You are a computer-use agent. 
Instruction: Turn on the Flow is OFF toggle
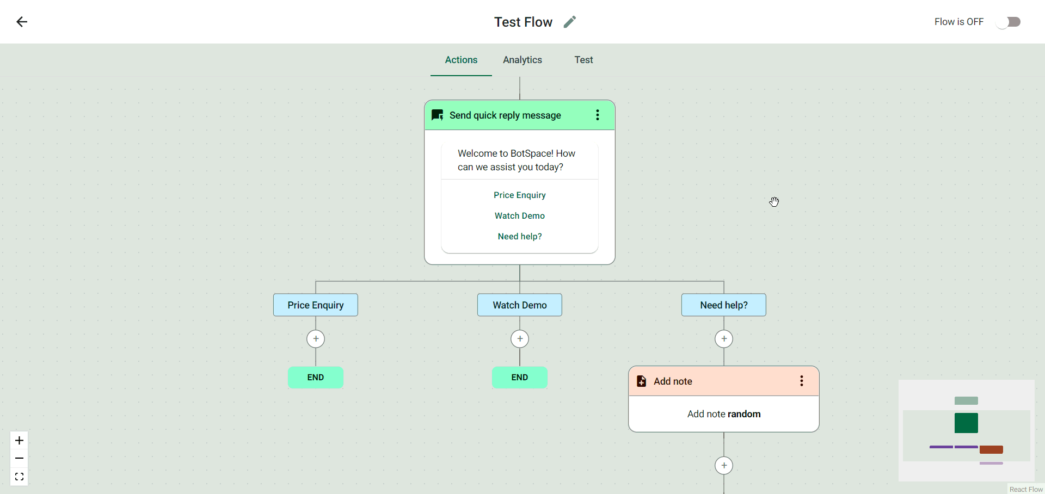1008,22
